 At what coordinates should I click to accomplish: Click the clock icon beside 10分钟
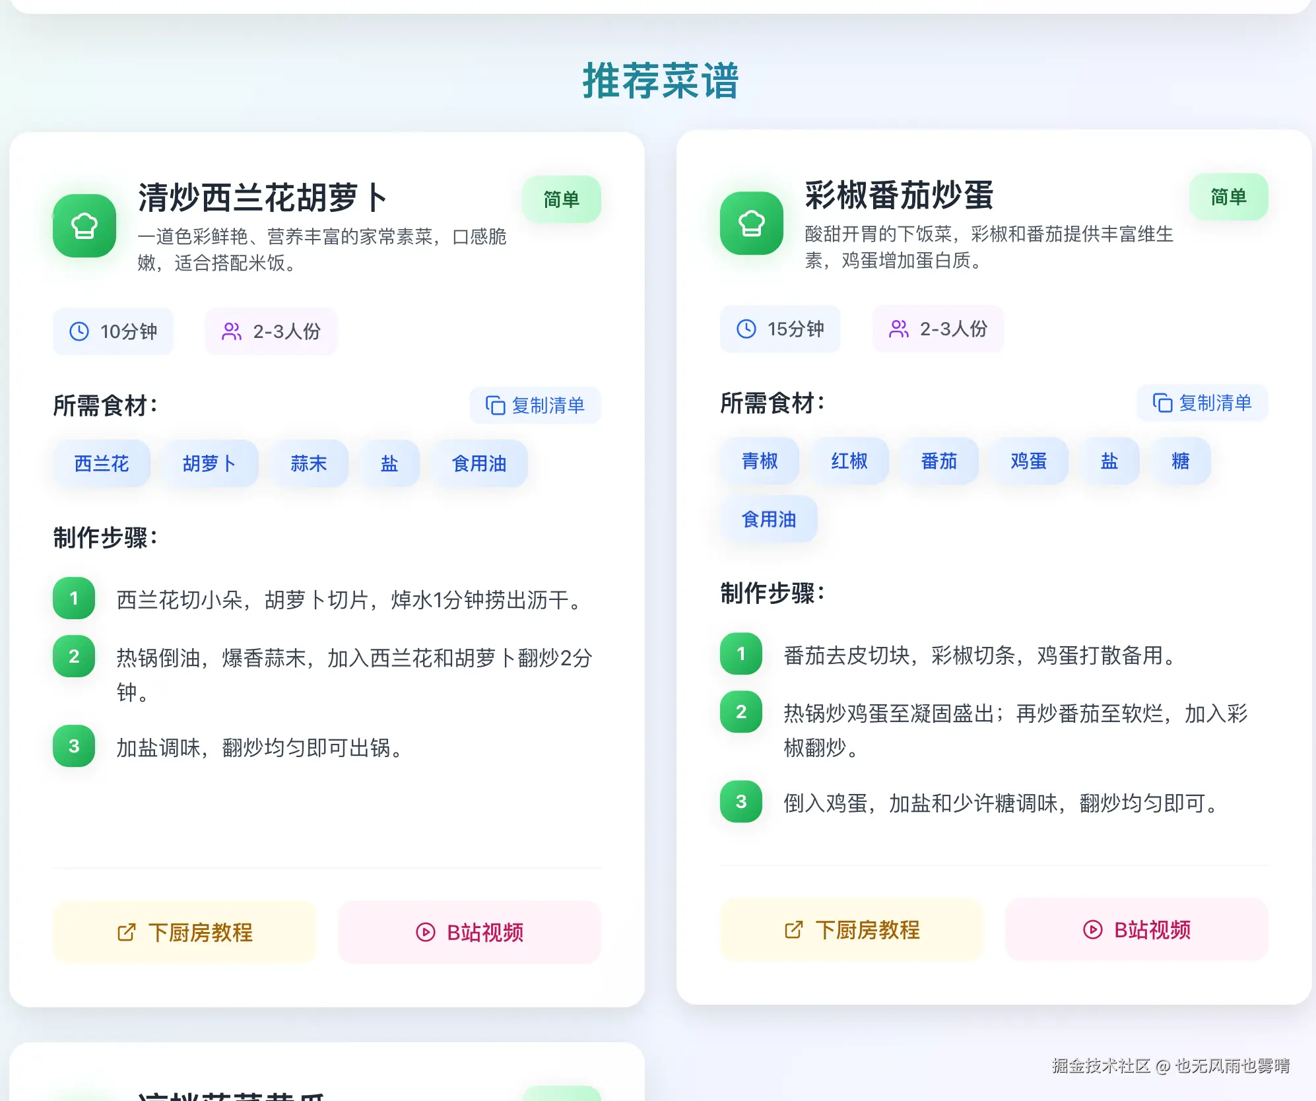(79, 331)
